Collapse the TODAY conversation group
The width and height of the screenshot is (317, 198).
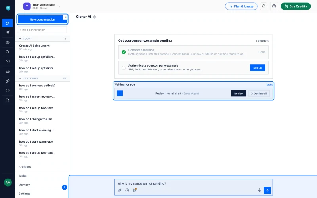[x=20, y=38]
